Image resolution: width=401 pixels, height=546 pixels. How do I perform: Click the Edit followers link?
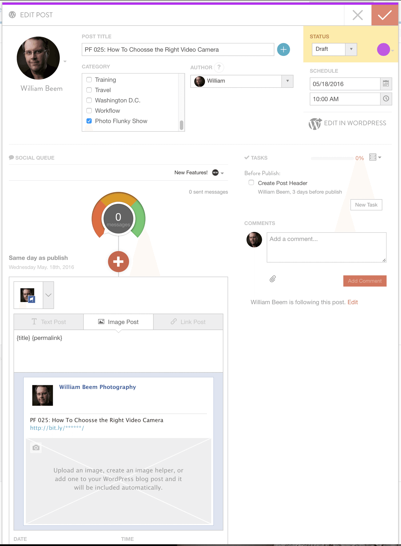click(x=352, y=302)
